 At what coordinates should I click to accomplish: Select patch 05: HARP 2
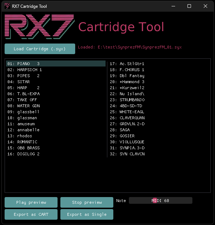[56, 88]
